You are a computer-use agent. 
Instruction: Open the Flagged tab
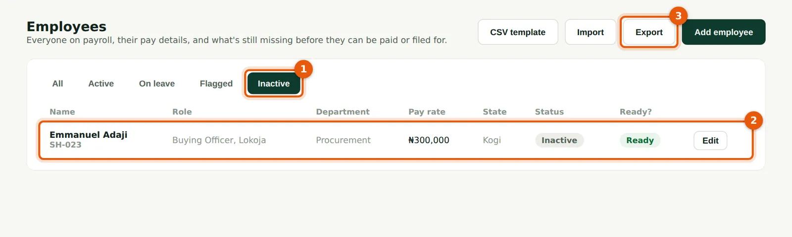click(x=216, y=83)
